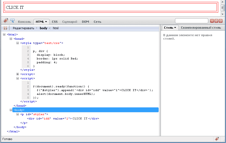The image size is (226, 143).
Task: Click the closing </script> tag
Action: [x=28, y=101]
